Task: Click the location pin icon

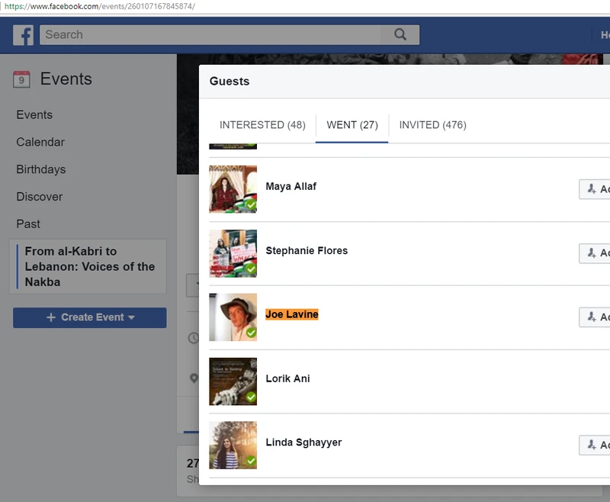Action: 194,378
